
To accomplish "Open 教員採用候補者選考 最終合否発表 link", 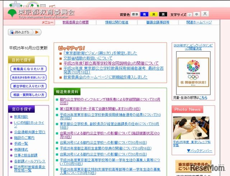I will [114, 70].
